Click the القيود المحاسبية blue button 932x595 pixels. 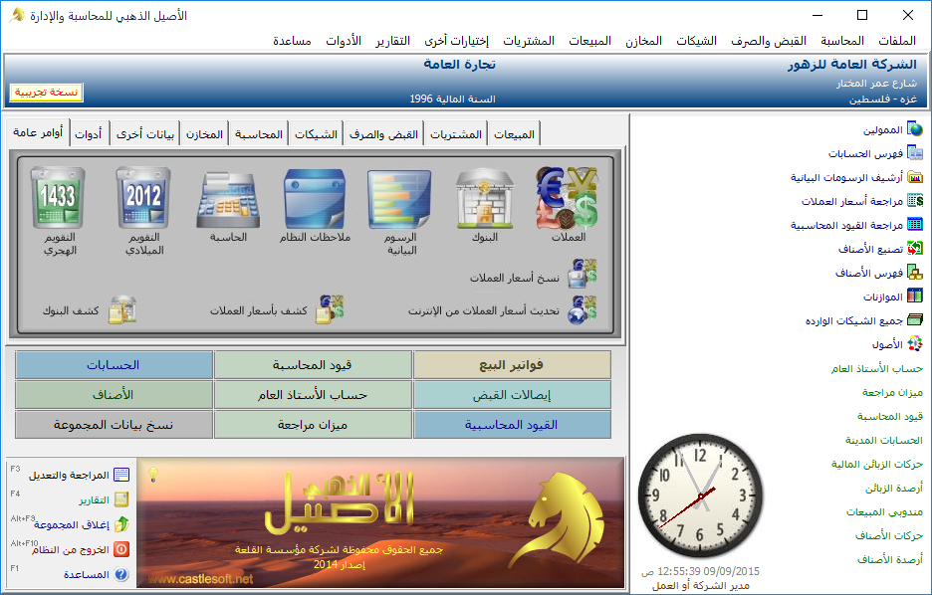coord(512,425)
